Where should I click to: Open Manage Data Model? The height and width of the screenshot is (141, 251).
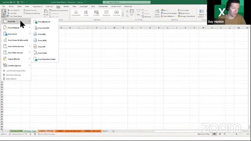click(187, 16)
